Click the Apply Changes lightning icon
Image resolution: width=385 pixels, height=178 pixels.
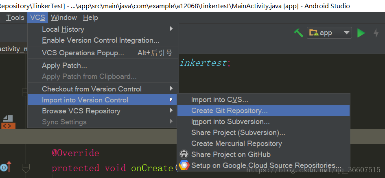click(376, 33)
